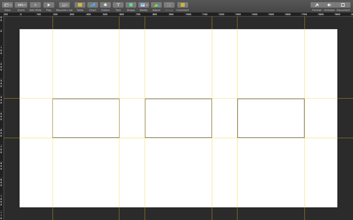
Task: Toggle the Animate inspector
Action: coord(329,5)
